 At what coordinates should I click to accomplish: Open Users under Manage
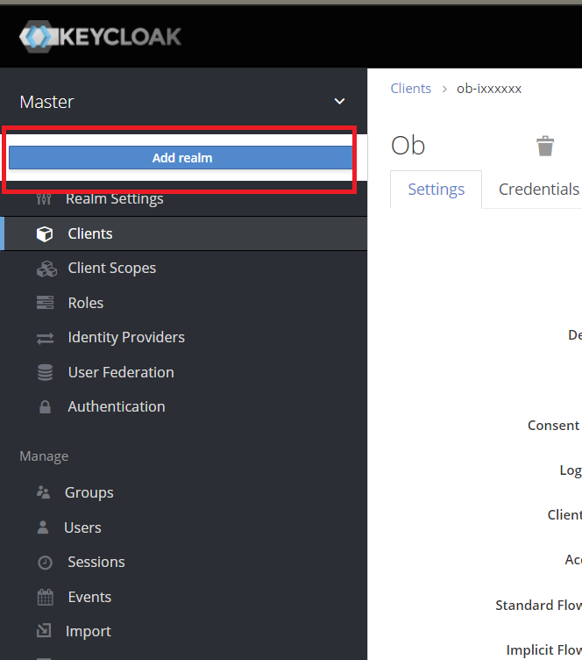pyautogui.click(x=82, y=527)
